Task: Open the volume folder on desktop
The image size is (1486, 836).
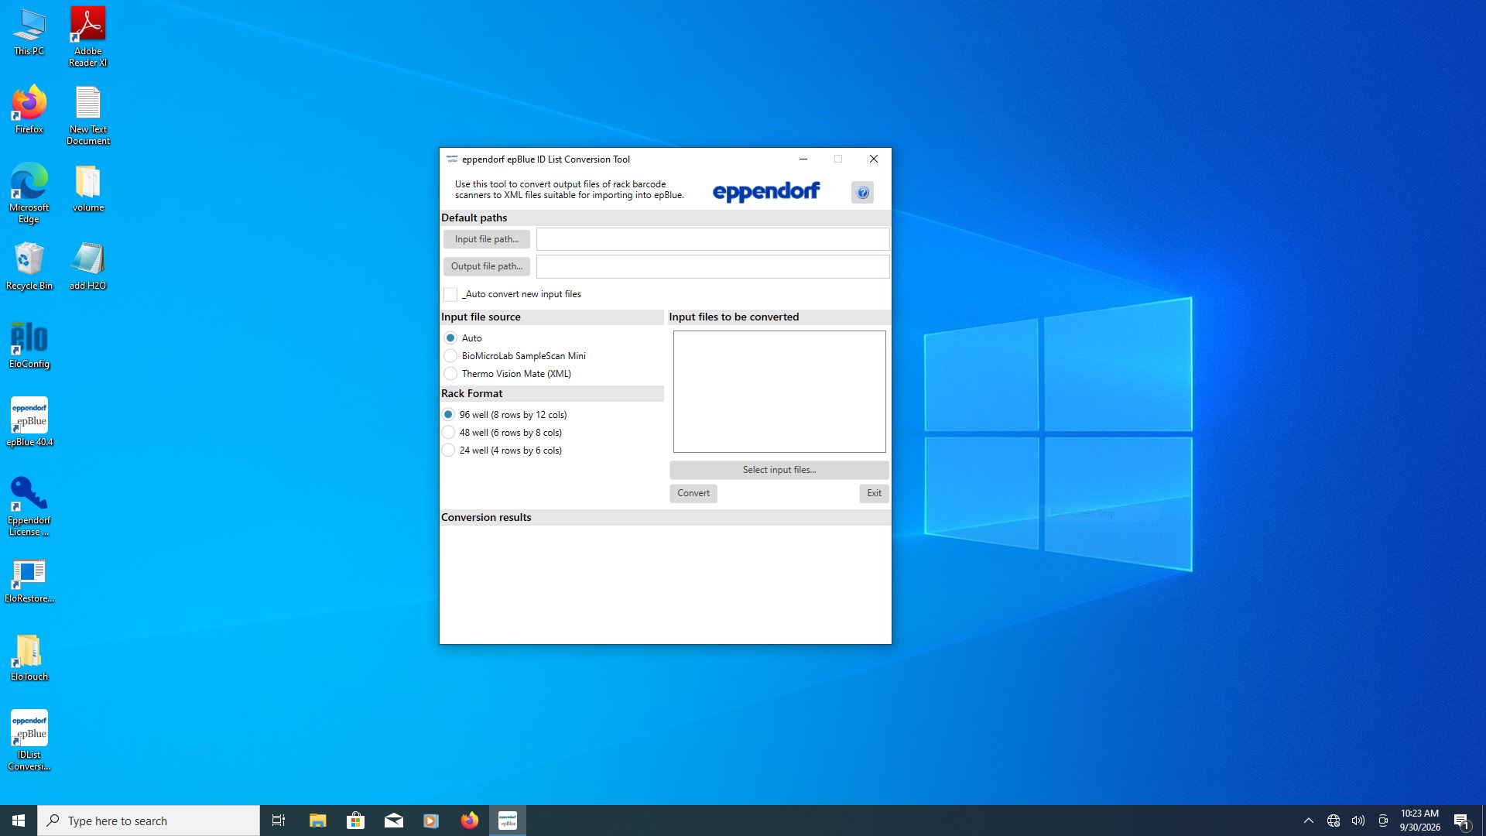Action: (88, 188)
